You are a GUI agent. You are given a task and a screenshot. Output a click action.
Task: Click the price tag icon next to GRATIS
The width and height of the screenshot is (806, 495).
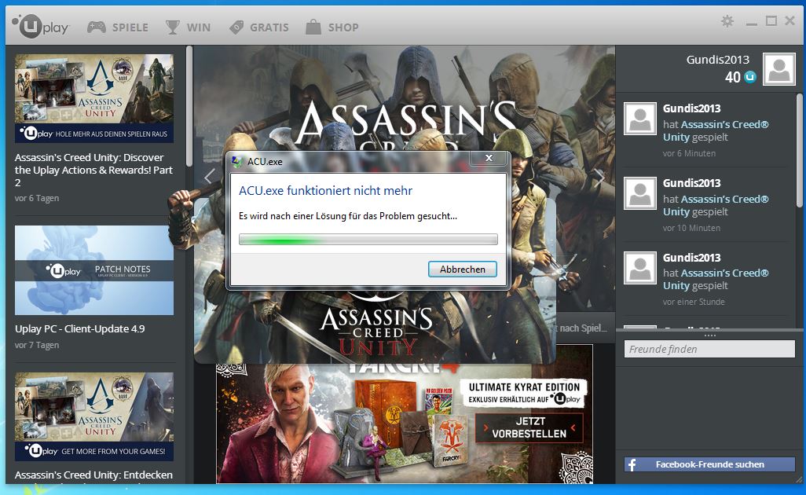click(x=236, y=27)
